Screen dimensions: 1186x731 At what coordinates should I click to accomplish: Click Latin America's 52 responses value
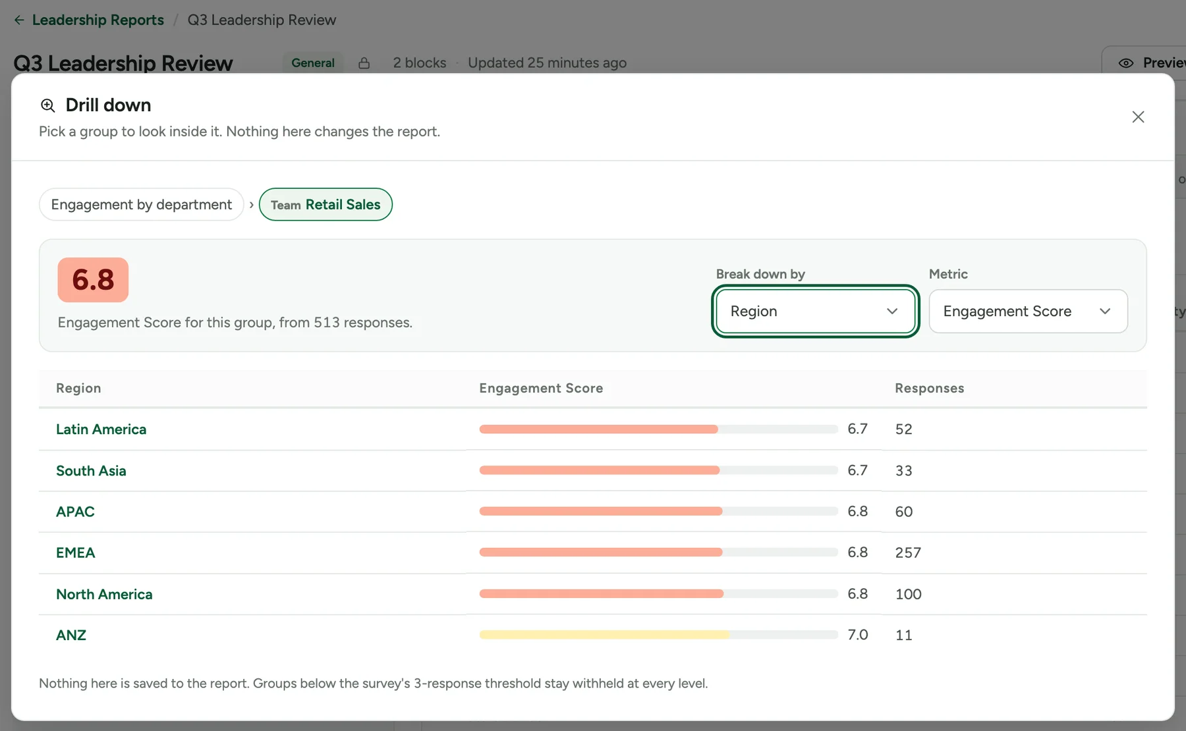coord(903,429)
